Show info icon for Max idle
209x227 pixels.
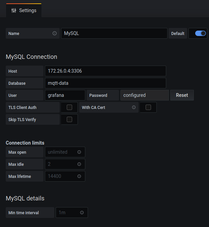pyautogui.click(x=79, y=164)
